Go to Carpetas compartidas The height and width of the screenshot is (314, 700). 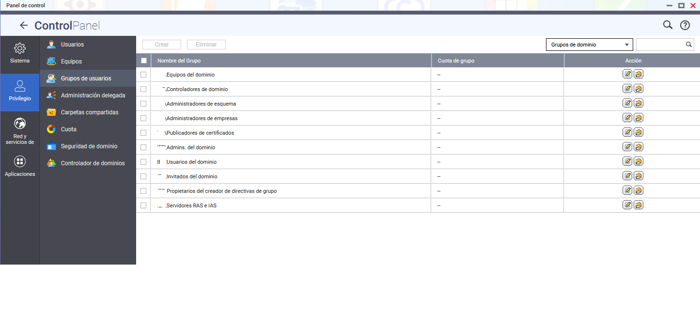pos(89,112)
